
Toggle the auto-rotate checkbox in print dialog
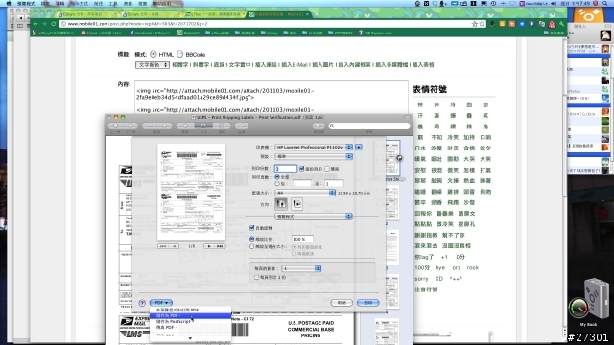[252, 228]
